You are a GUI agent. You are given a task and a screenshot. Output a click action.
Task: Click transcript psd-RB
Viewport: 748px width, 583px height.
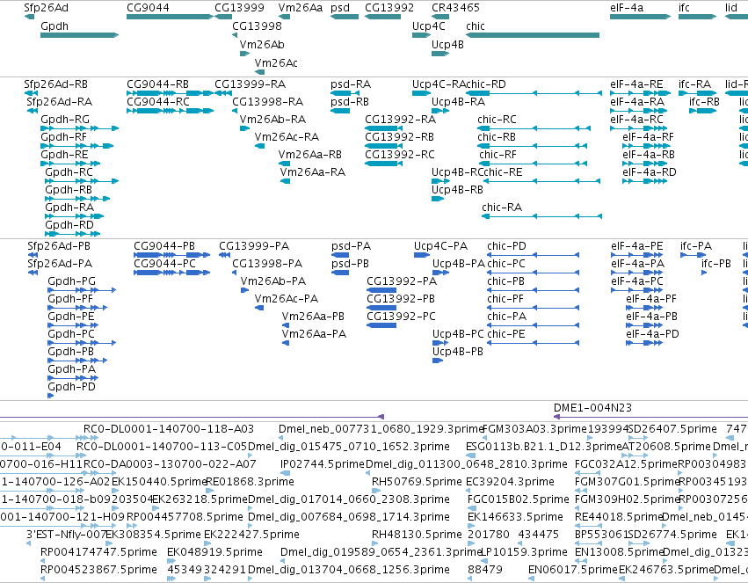click(340, 111)
